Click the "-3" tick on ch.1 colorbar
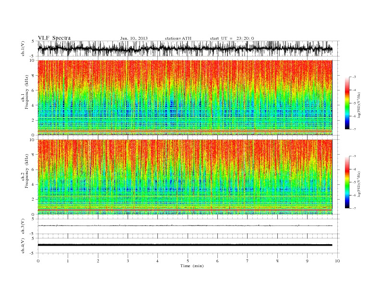 354,77
